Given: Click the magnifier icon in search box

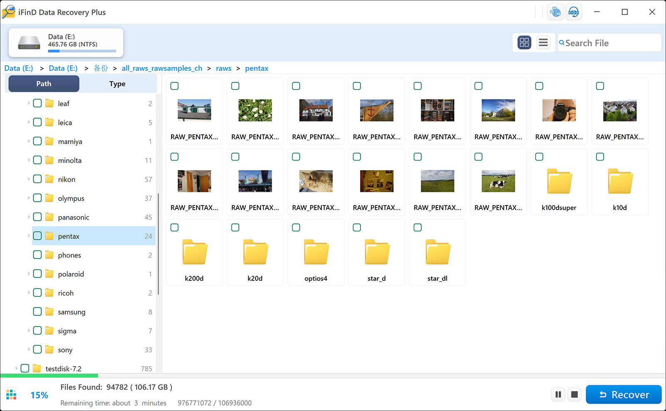Looking at the screenshot, I should click(562, 42).
